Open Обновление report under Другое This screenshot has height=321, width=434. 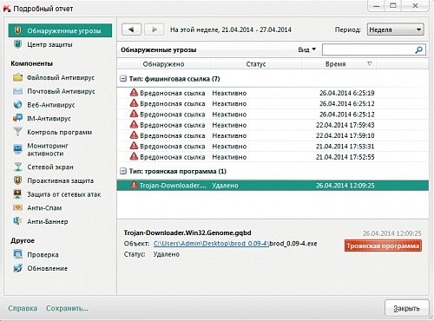click(x=48, y=268)
